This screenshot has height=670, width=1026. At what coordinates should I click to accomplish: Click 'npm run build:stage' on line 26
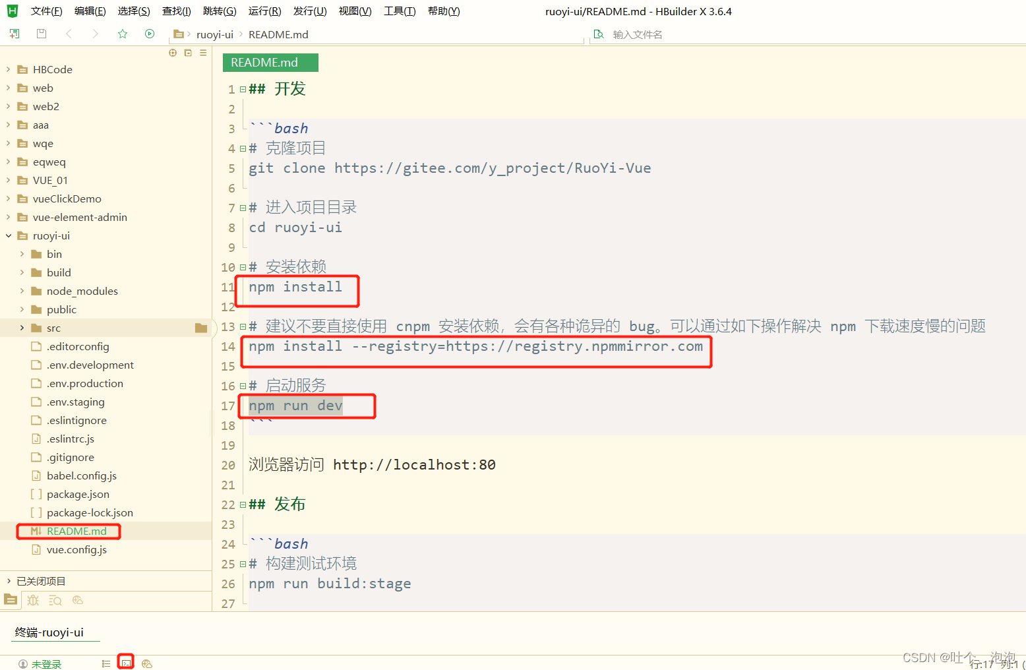(330, 584)
